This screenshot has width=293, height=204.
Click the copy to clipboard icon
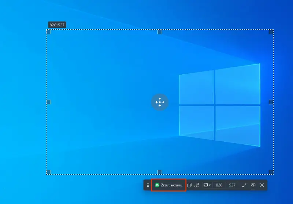point(189,185)
